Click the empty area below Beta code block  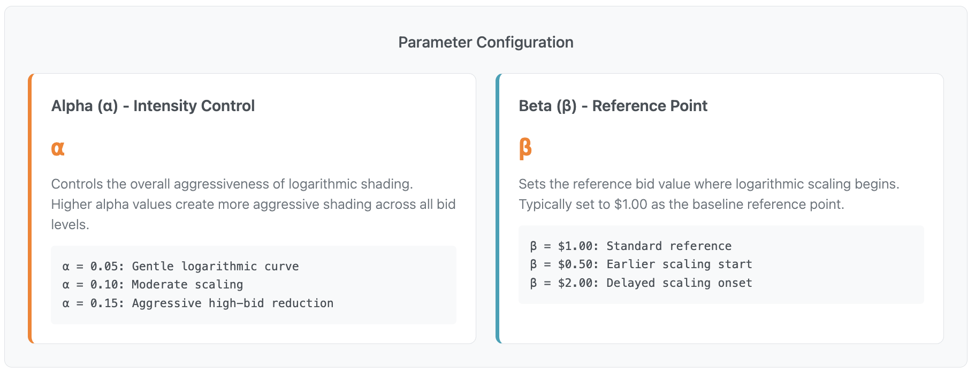click(x=720, y=323)
